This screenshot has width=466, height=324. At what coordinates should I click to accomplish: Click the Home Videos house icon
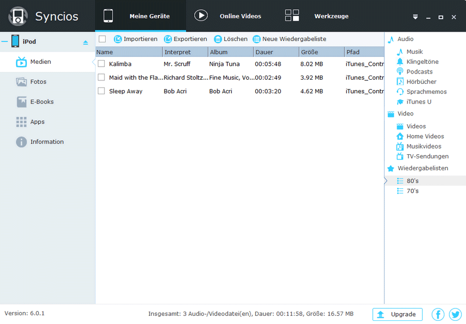400,136
